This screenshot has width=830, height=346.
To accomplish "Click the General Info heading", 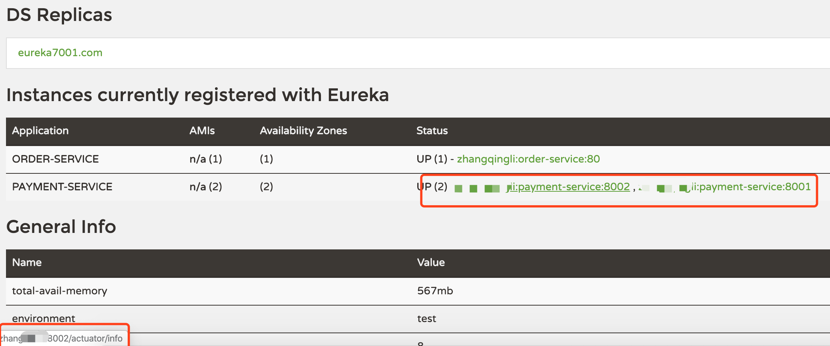I will (x=61, y=227).
